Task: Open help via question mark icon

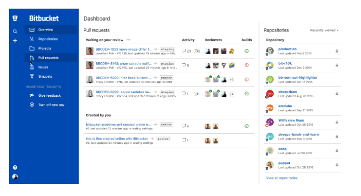Action: point(15,168)
